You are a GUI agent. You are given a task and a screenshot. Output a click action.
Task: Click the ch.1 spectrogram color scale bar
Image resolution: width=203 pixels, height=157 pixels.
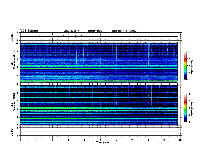point(185,66)
